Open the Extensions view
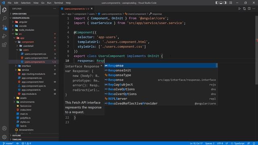The image size is (258, 145). click(4, 45)
